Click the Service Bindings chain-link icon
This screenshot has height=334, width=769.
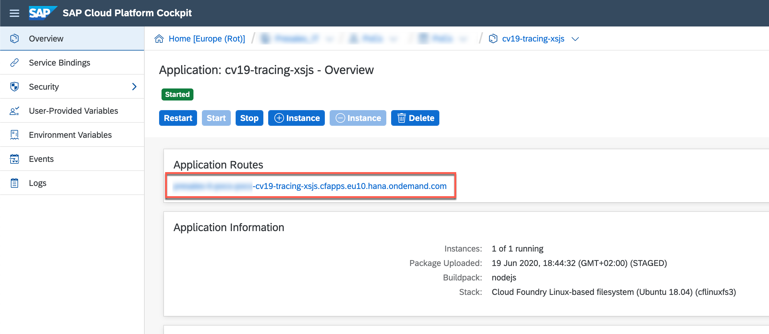[14, 63]
